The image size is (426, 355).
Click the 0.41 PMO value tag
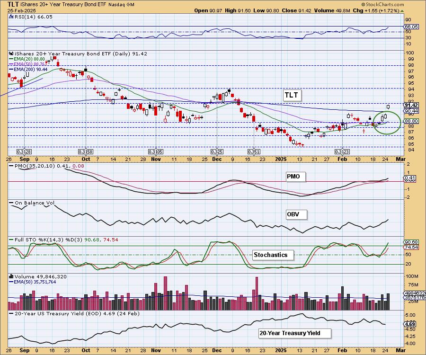410,178
